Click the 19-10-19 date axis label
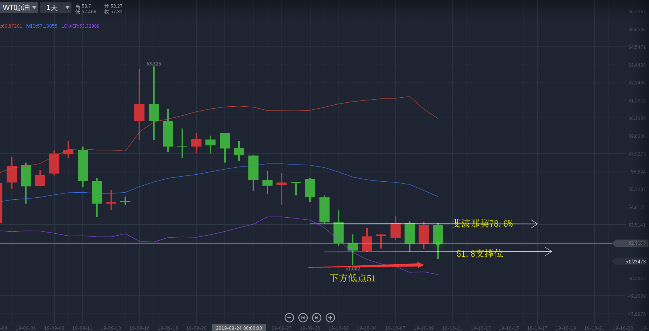649x331 pixels. click(566, 328)
